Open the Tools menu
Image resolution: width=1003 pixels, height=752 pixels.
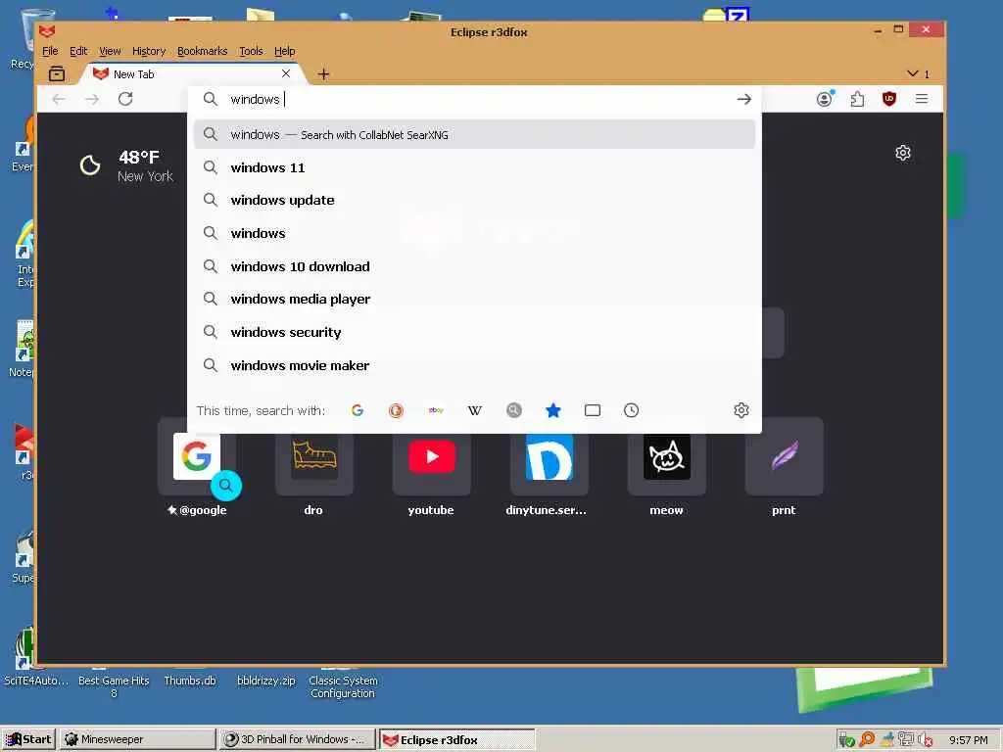point(251,51)
